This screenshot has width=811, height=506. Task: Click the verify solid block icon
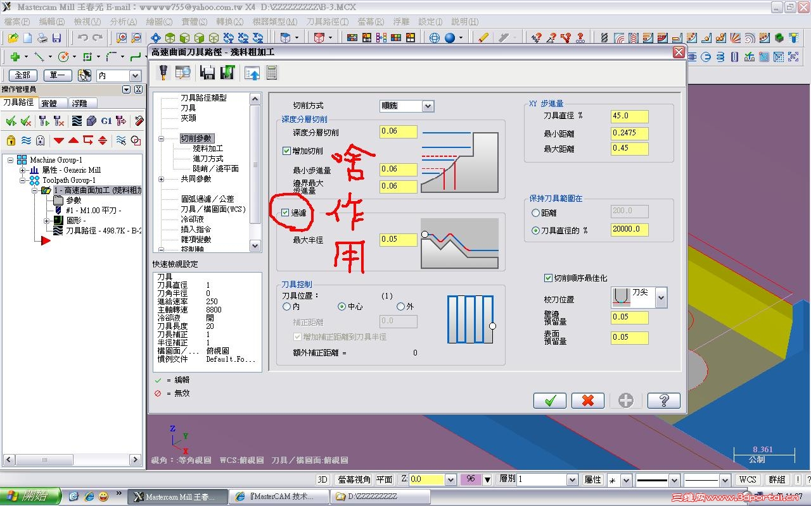(x=91, y=121)
